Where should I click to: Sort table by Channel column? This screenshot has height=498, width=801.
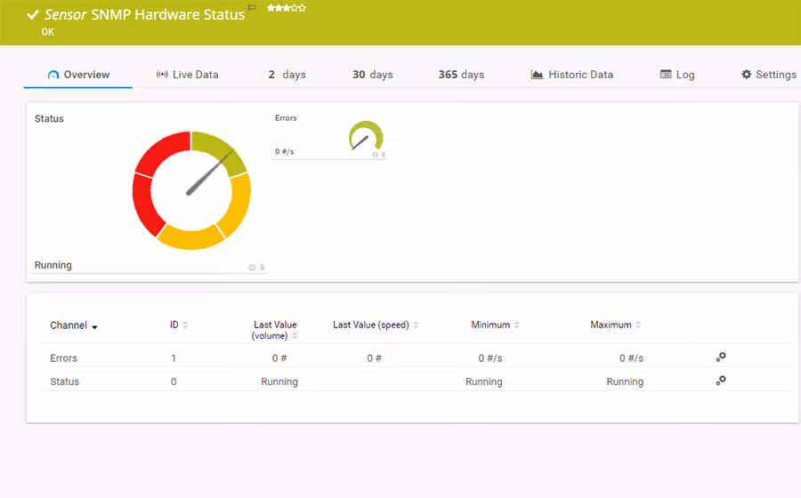(x=74, y=325)
